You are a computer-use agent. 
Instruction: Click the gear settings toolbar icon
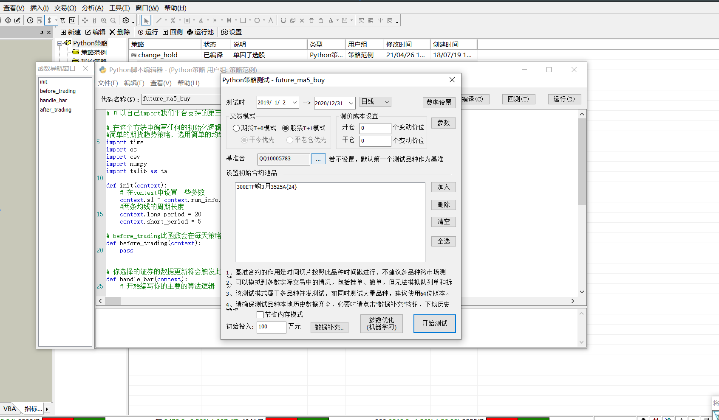[126, 20]
